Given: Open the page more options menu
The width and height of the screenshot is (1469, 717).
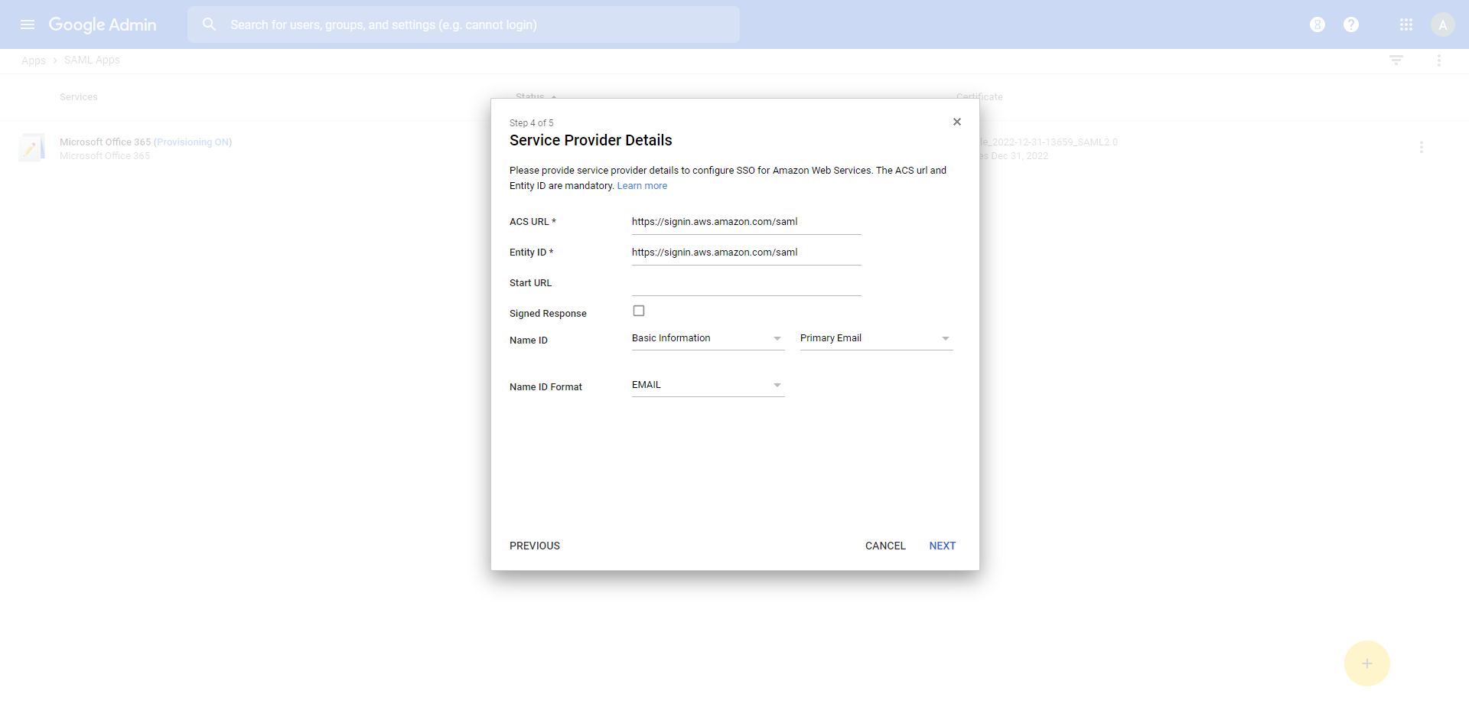Looking at the screenshot, I should [x=1439, y=60].
